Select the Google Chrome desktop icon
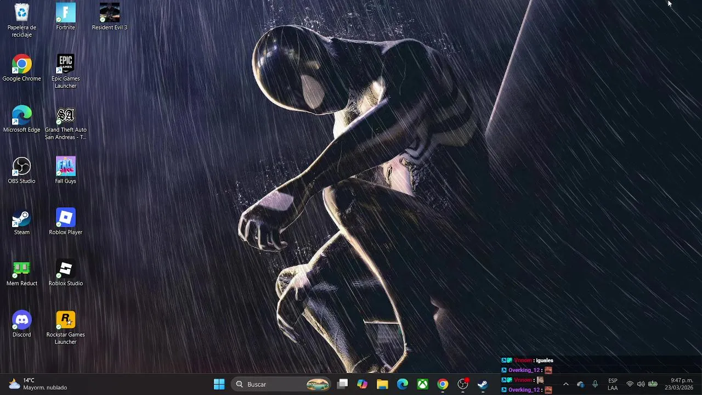Viewport: 702px width, 395px height. coord(21,68)
